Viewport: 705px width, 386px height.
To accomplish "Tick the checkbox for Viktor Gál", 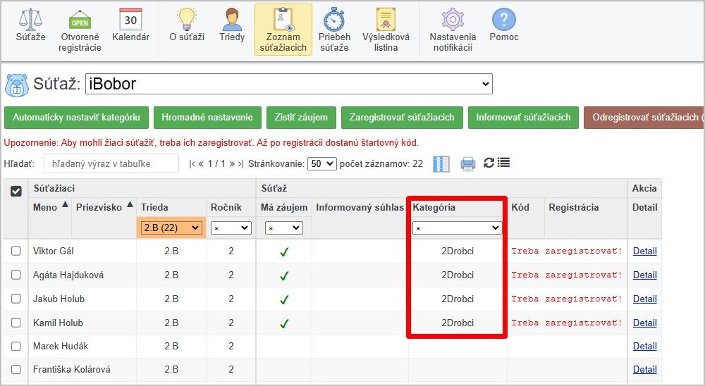I will [16, 251].
